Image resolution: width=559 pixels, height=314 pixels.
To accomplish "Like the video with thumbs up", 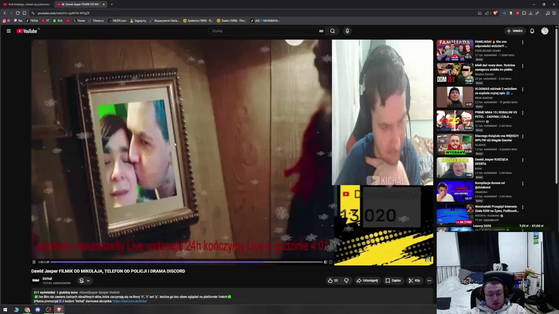I will (x=333, y=280).
